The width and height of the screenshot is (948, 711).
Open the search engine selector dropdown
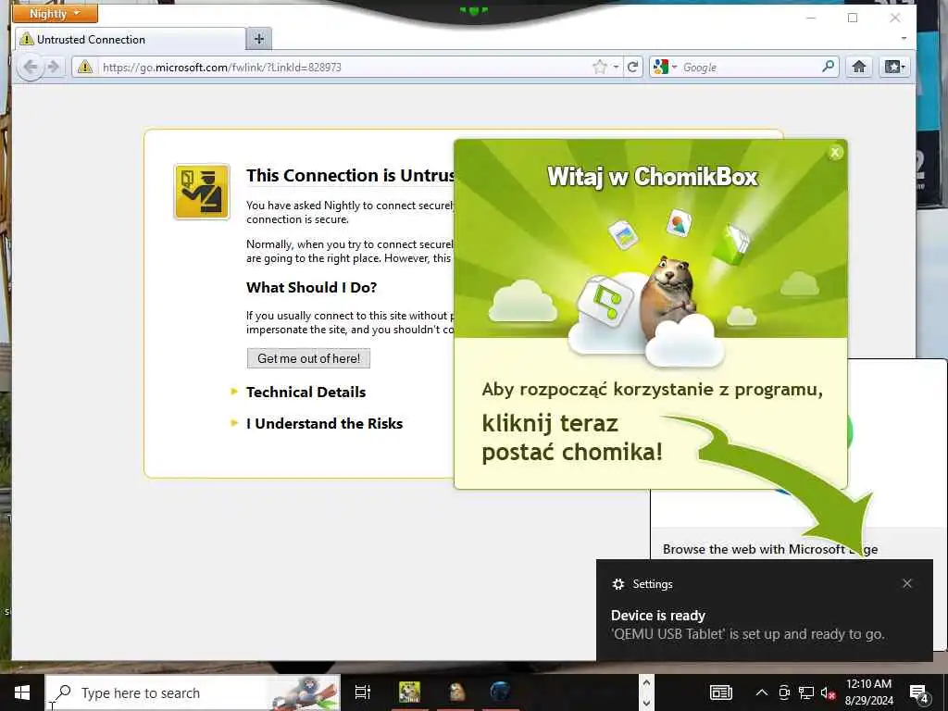tap(665, 67)
